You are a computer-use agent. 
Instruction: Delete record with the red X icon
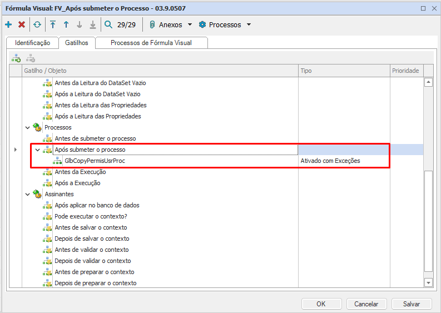[x=22, y=25]
